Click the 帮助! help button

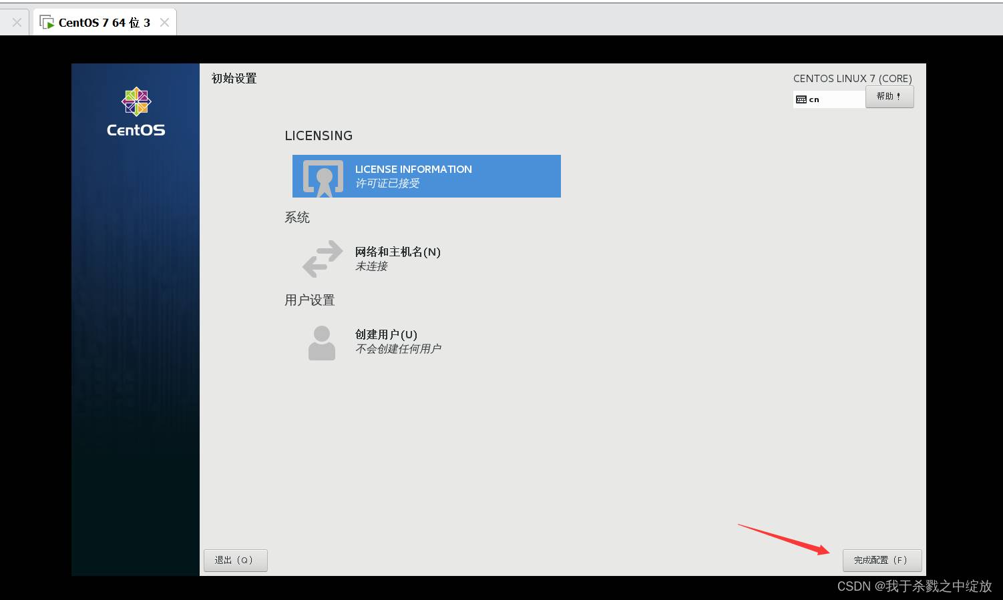tap(889, 97)
